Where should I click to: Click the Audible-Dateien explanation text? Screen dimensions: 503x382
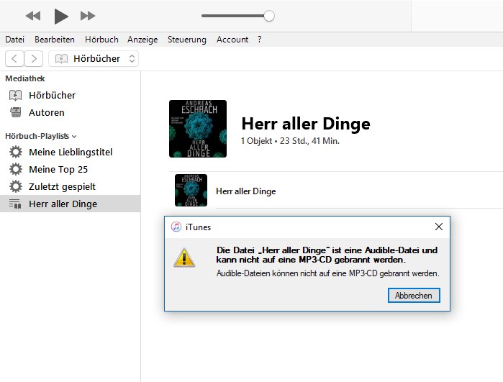click(328, 273)
